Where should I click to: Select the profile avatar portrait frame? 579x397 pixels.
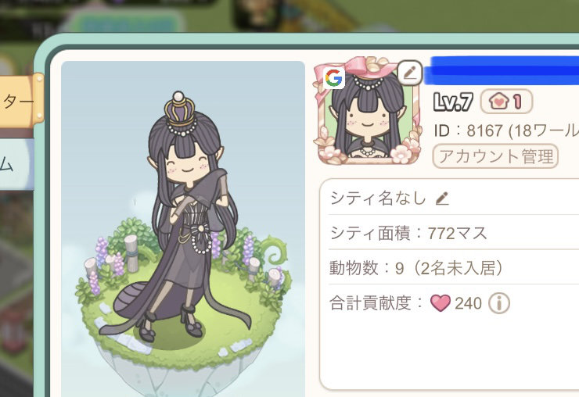pos(369,111)
